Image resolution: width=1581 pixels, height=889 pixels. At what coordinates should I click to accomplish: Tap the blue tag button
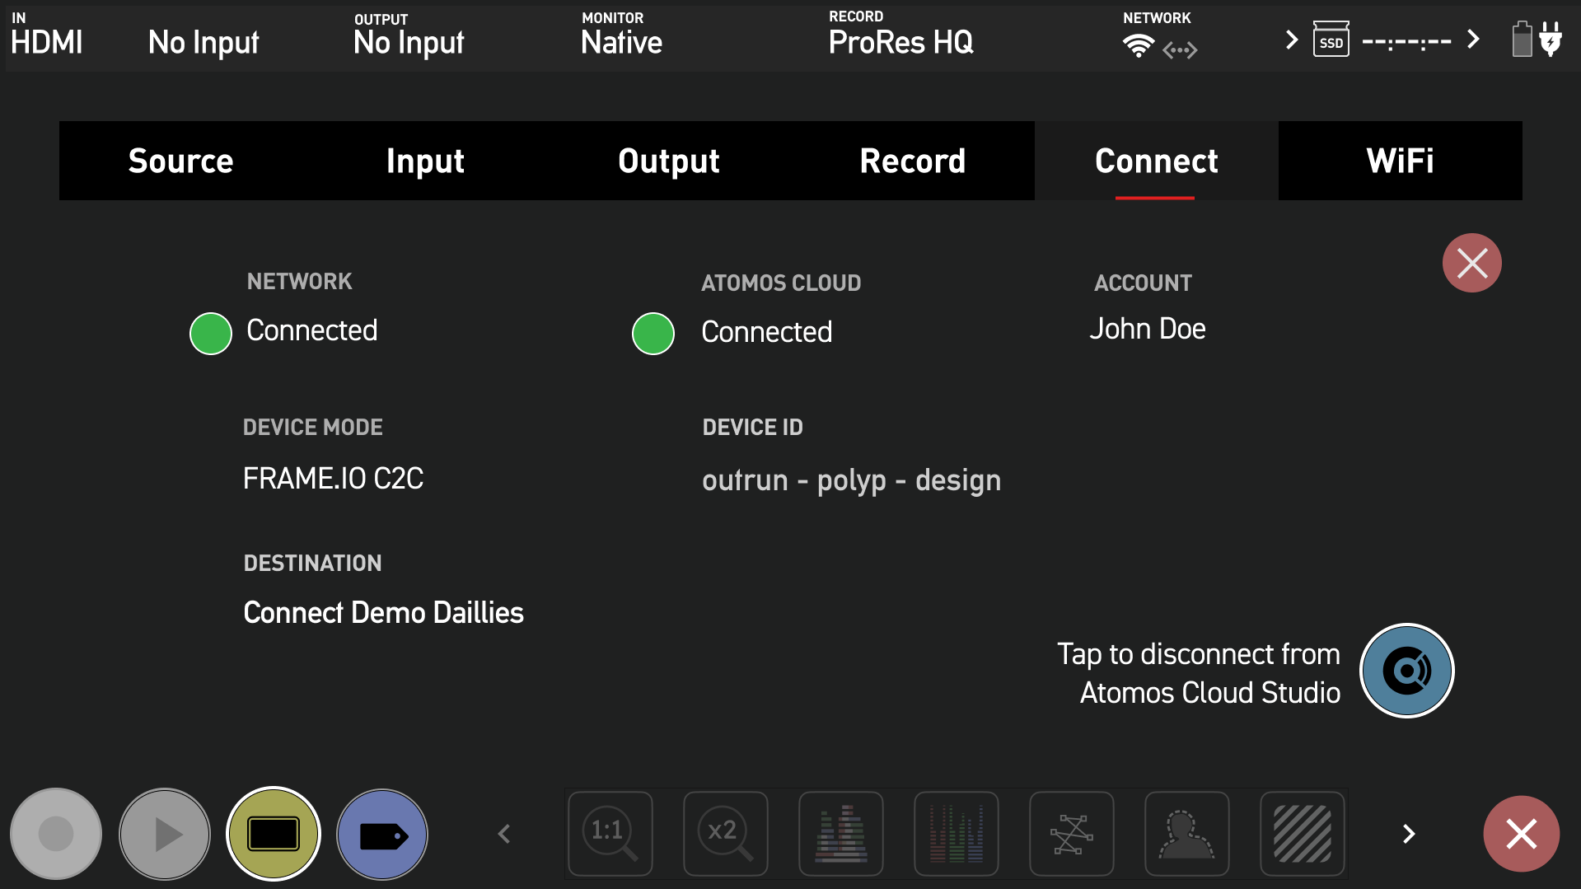click(382, 834)
